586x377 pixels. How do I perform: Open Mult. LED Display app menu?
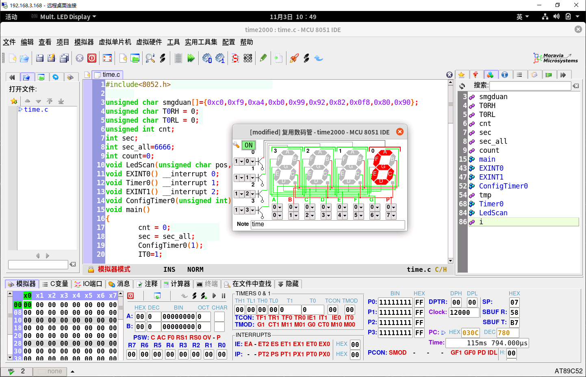(65, 17)
